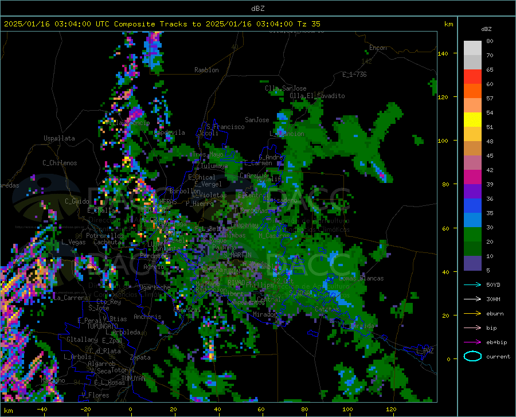Click the '100' km tick on the right axis
The image size is (516, 417).
click(443, 141)
